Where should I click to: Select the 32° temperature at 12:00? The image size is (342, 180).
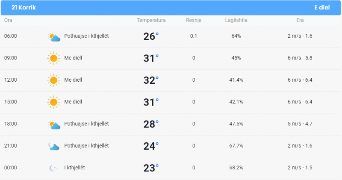coord(151,80)
